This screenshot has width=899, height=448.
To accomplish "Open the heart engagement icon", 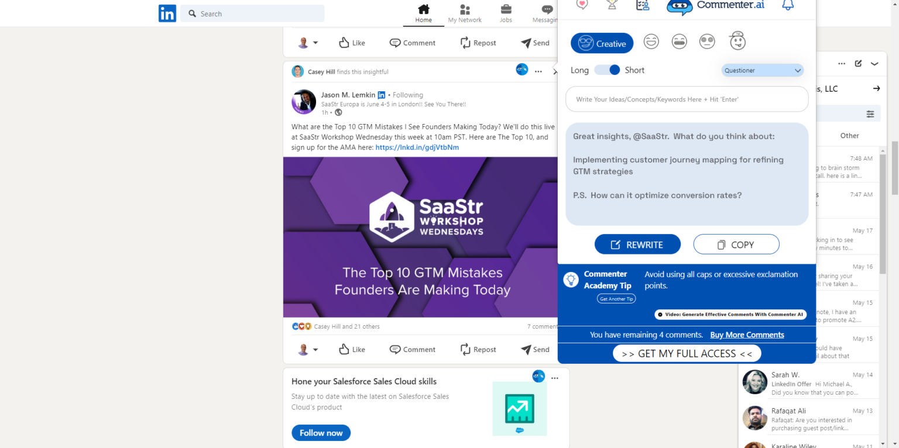I will coord(582,5).
